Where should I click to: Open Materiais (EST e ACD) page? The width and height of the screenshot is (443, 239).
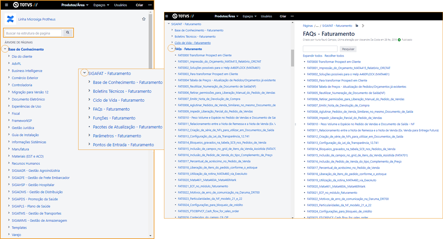click(28, 156)
